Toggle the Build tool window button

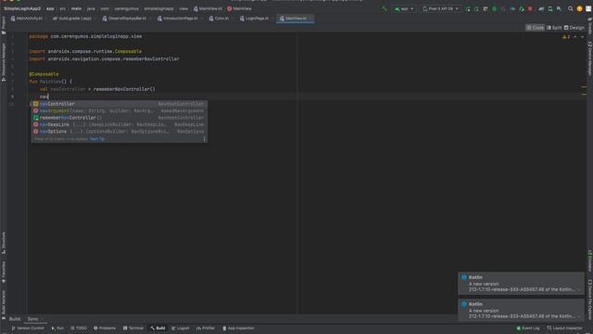(158, 328)
